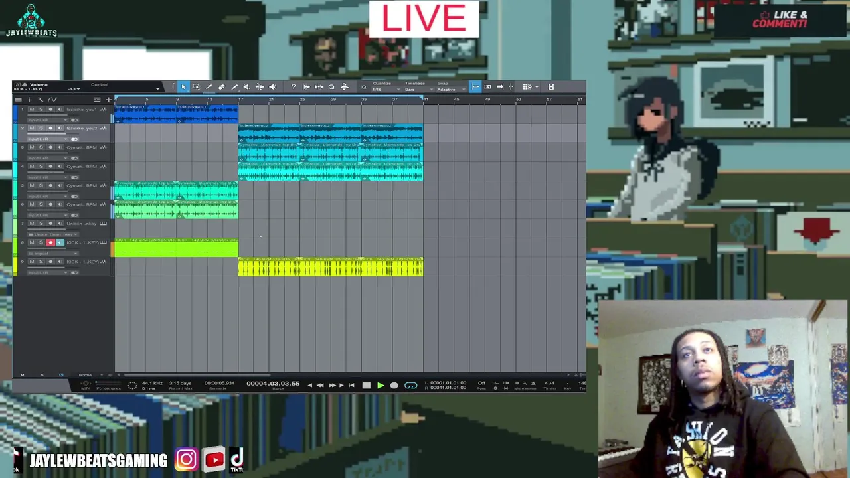Click the IQ quantize button
Screen dimensions: 850x478
click(x=363, y=87)
